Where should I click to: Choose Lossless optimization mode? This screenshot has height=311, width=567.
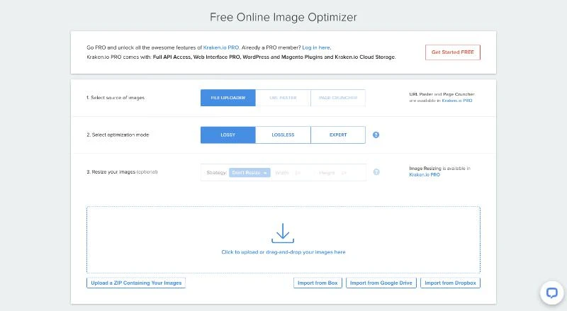(283, 135)
